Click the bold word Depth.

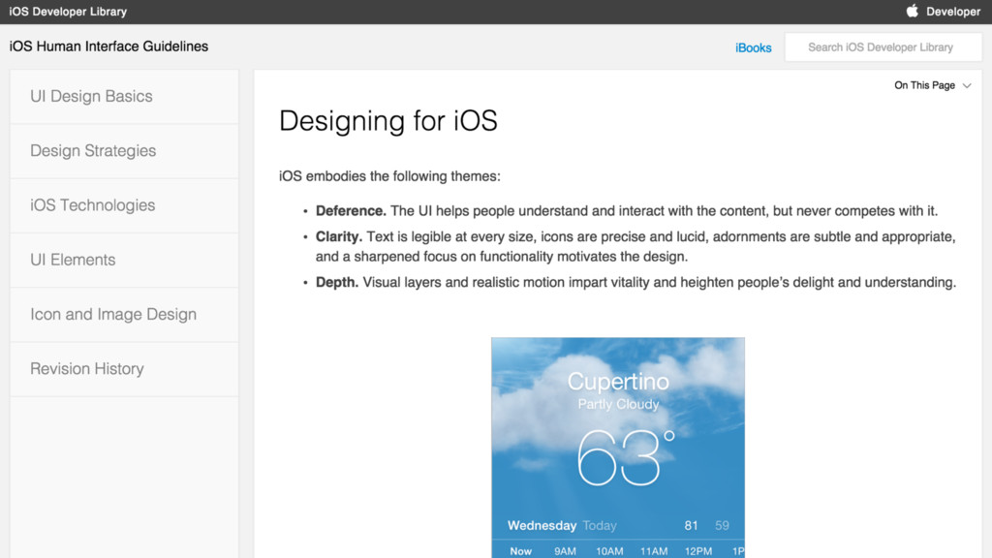[336, 282]
